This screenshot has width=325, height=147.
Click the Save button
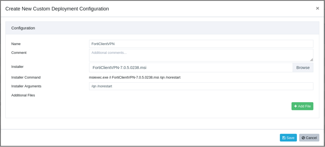click(x=288, y=138)
